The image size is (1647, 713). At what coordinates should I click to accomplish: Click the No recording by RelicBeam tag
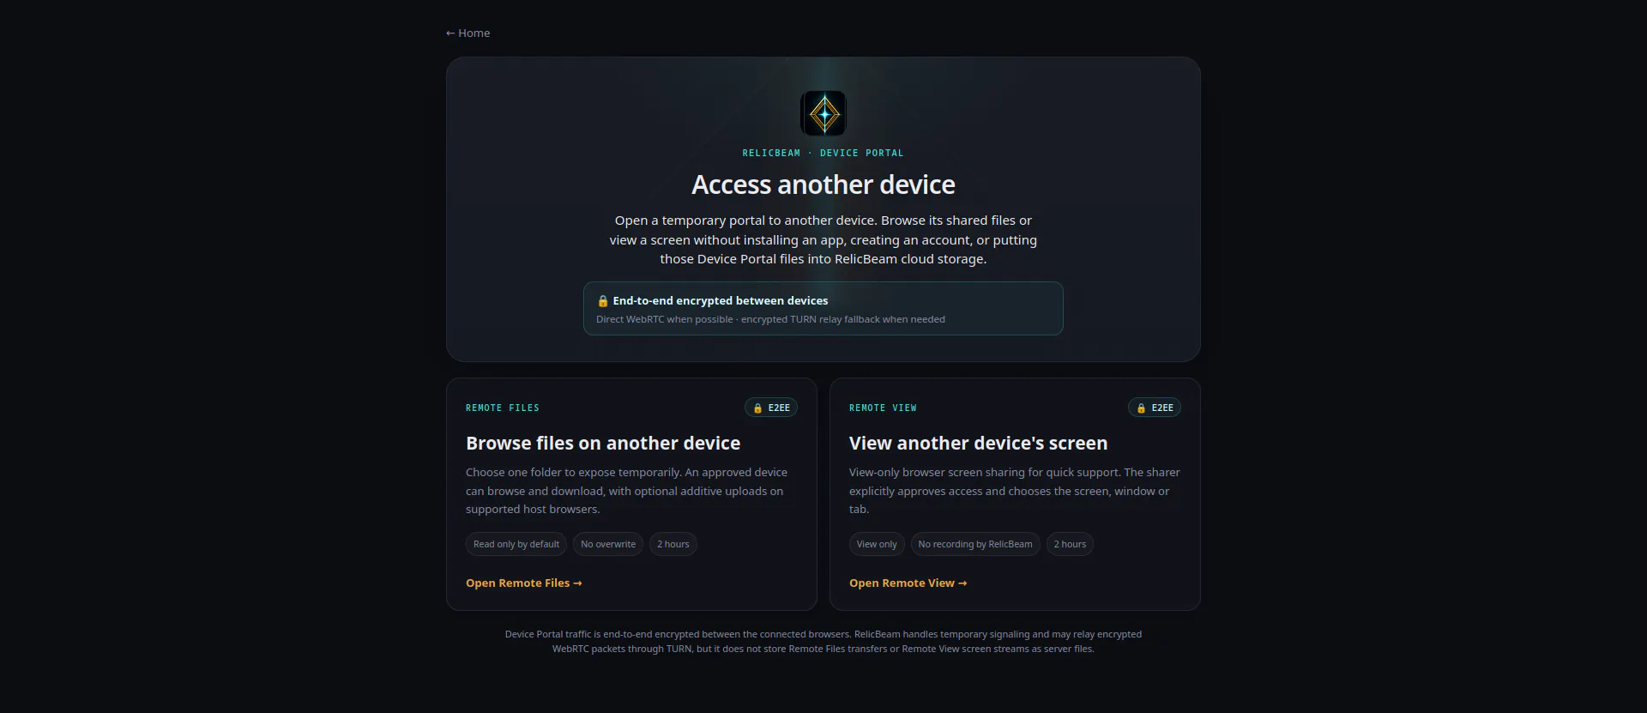(975, 544)
